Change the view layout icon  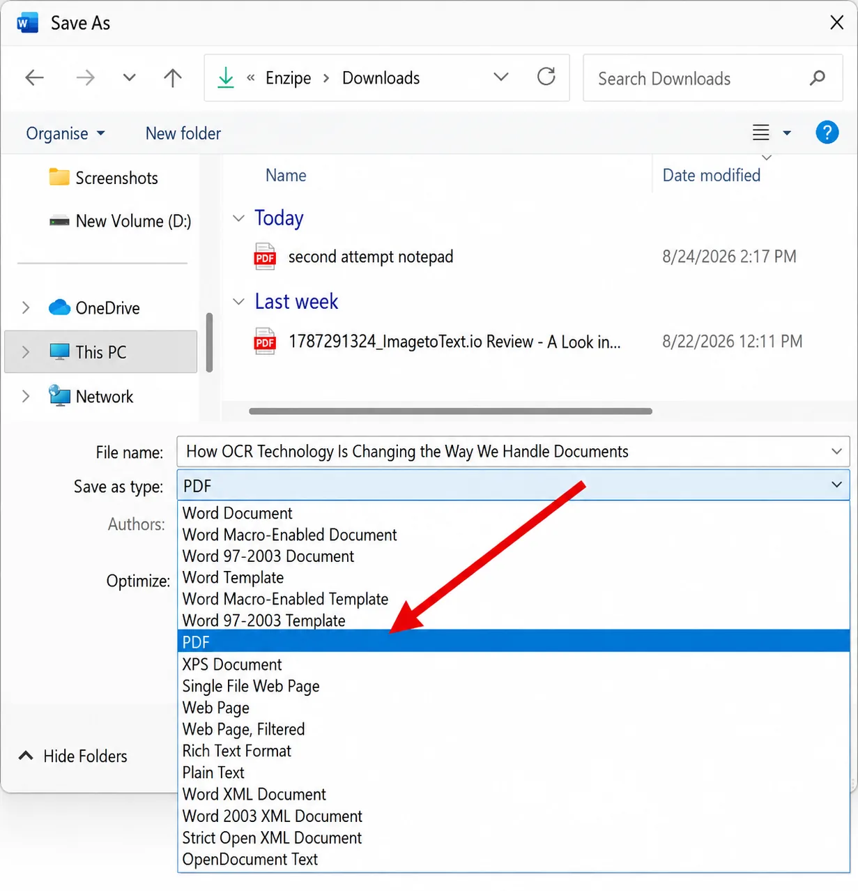(761, 132)
